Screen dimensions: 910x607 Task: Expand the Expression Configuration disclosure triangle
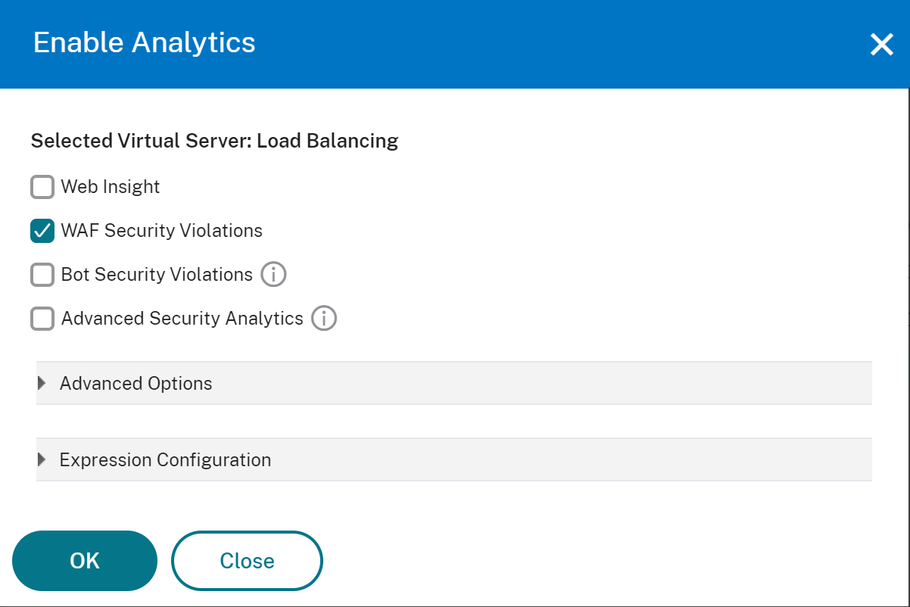click(42, 459)
